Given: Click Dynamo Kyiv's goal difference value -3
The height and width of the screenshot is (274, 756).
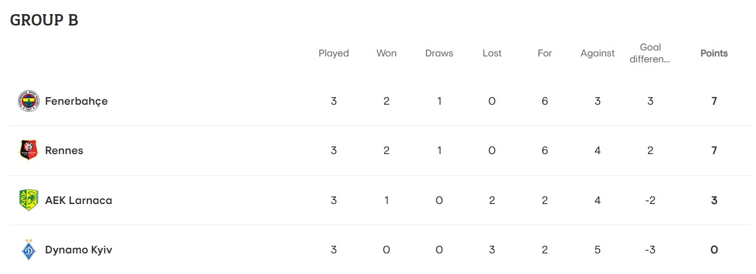Looking at the screenshot, I should tap(650, 250).
